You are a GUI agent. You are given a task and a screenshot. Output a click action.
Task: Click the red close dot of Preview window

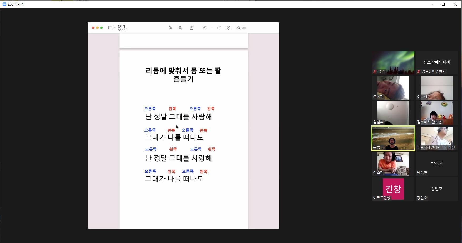click(93, 28)
